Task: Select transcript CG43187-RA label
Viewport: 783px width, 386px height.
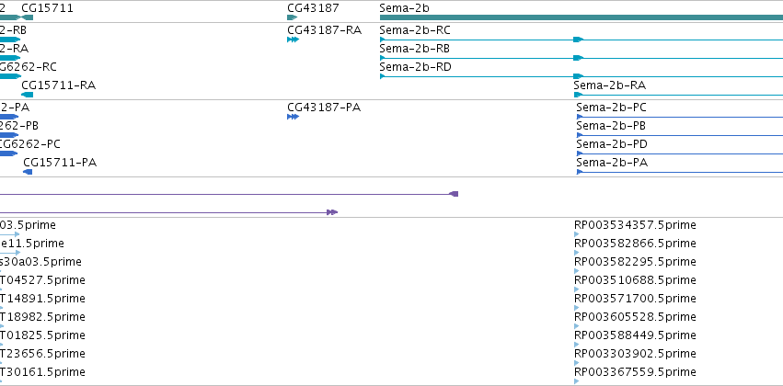Action: 324,30
